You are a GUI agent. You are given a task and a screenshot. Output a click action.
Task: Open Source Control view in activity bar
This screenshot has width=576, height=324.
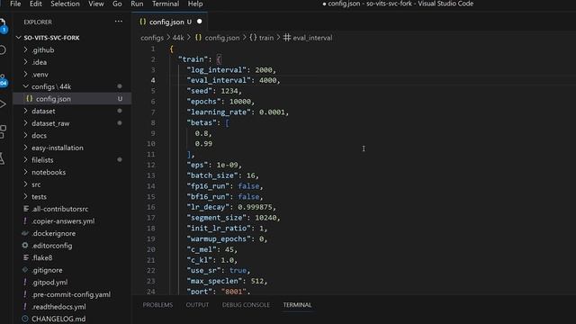click(3, 80)
